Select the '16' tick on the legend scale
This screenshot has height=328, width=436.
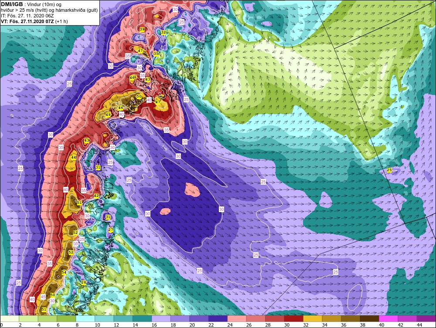click(154, 325)
